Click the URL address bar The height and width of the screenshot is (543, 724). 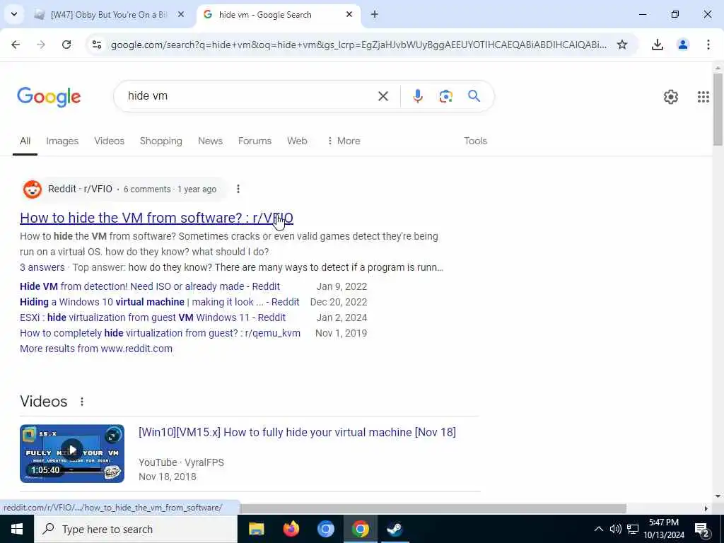[x=358, y=45]
